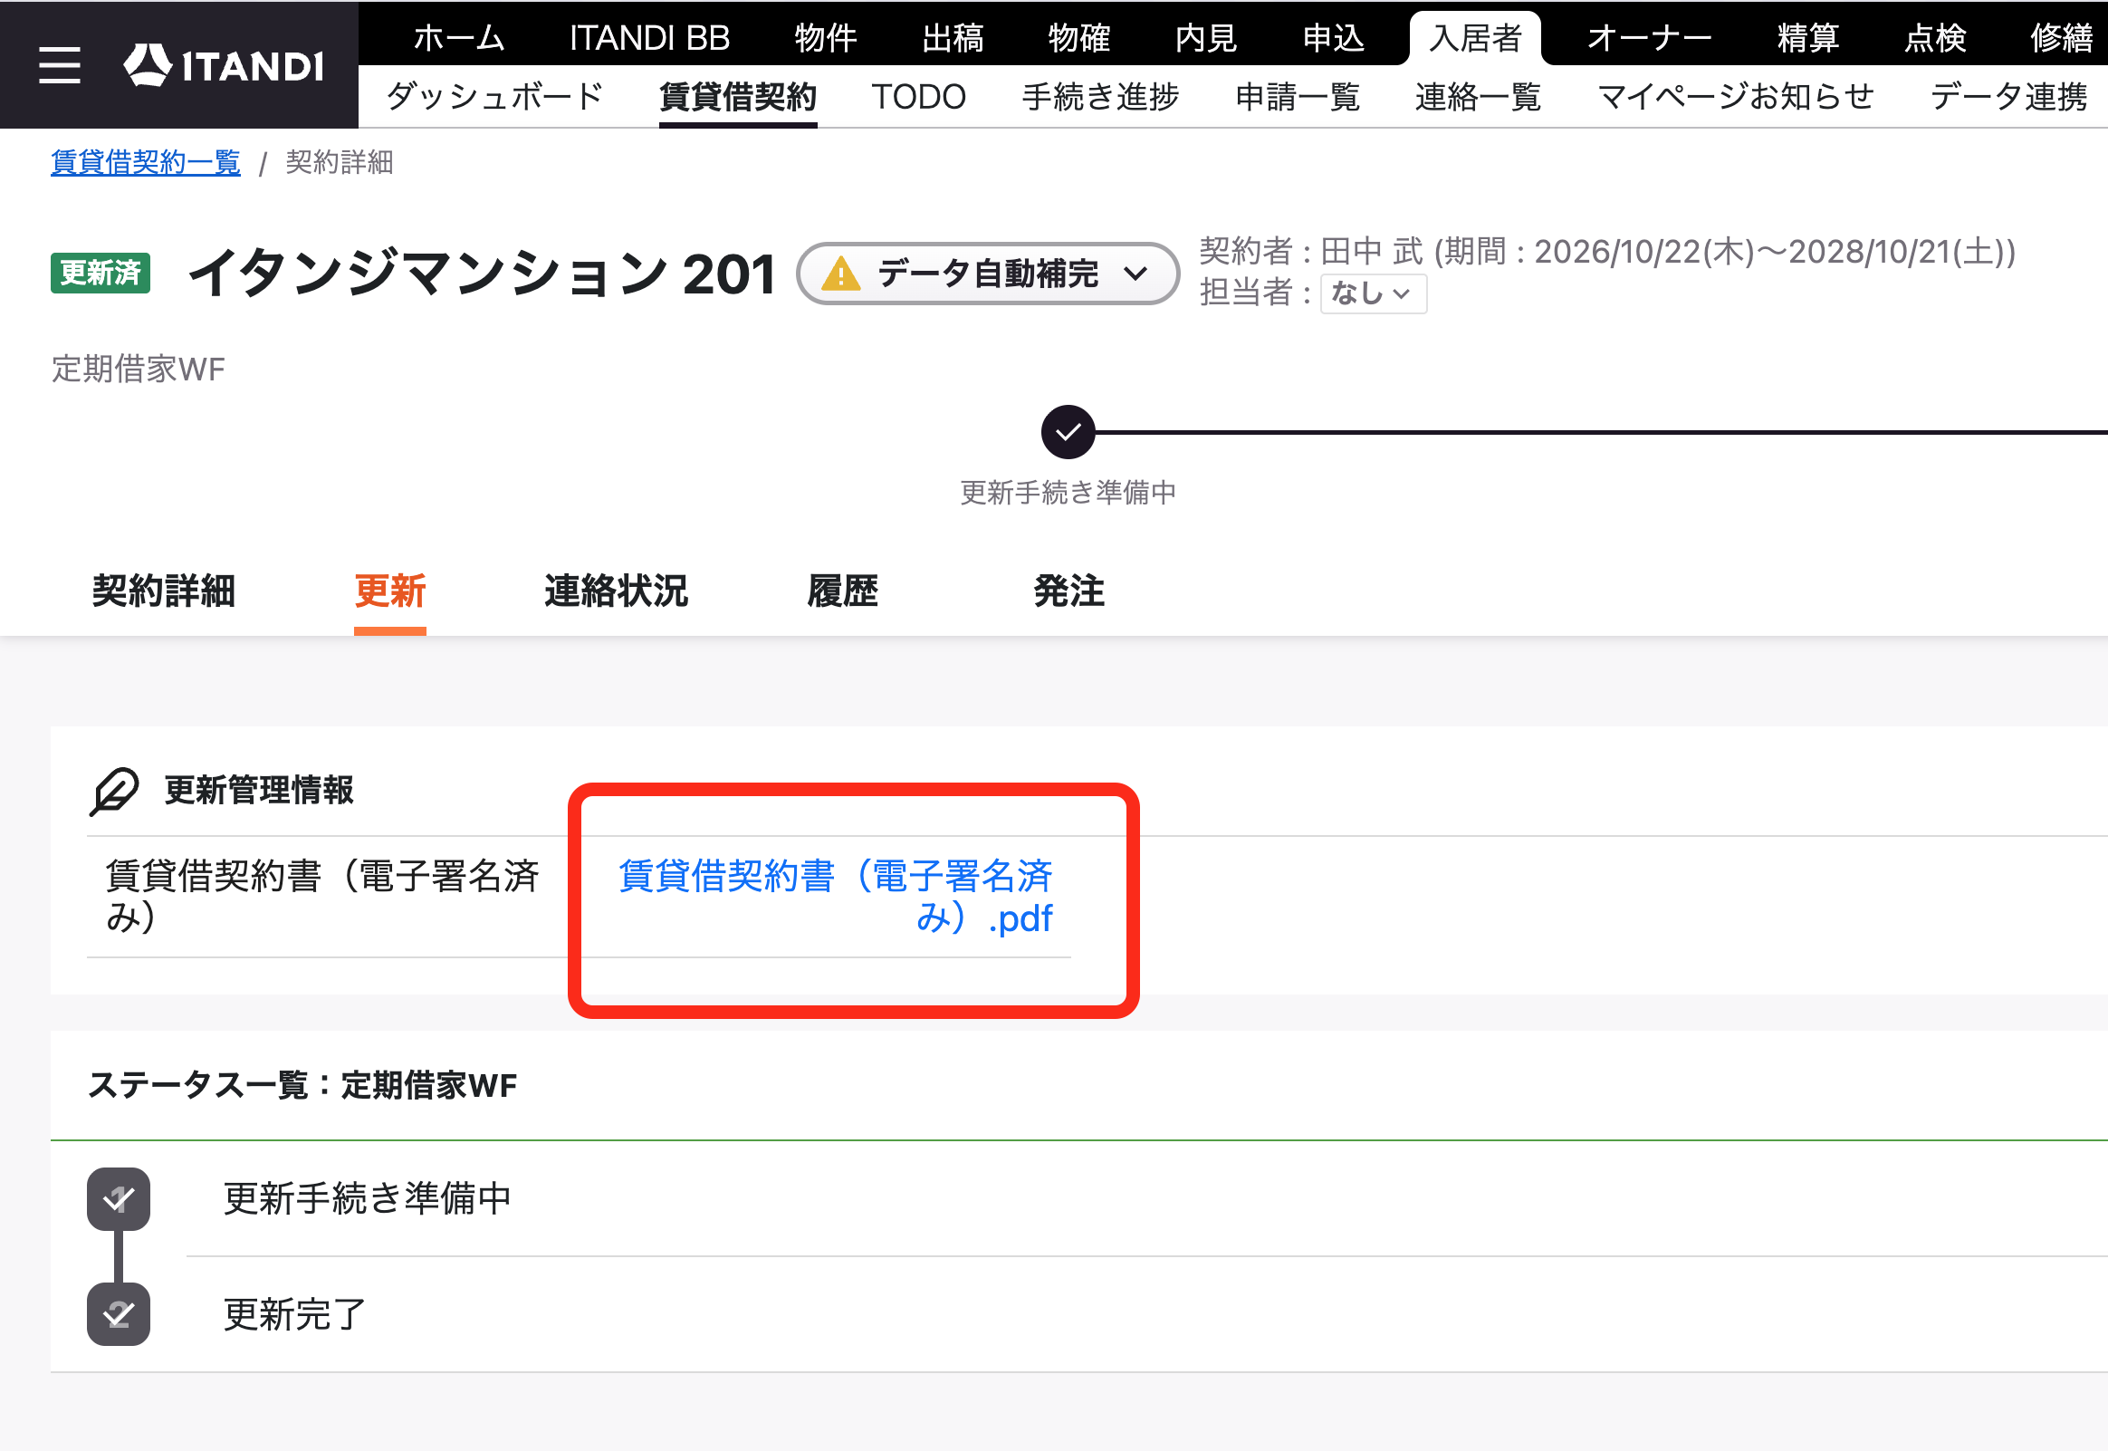Go to the 出稿 menu
Screen dimensions: 2108x1451
pyautogui.click(x=953, y=38)
